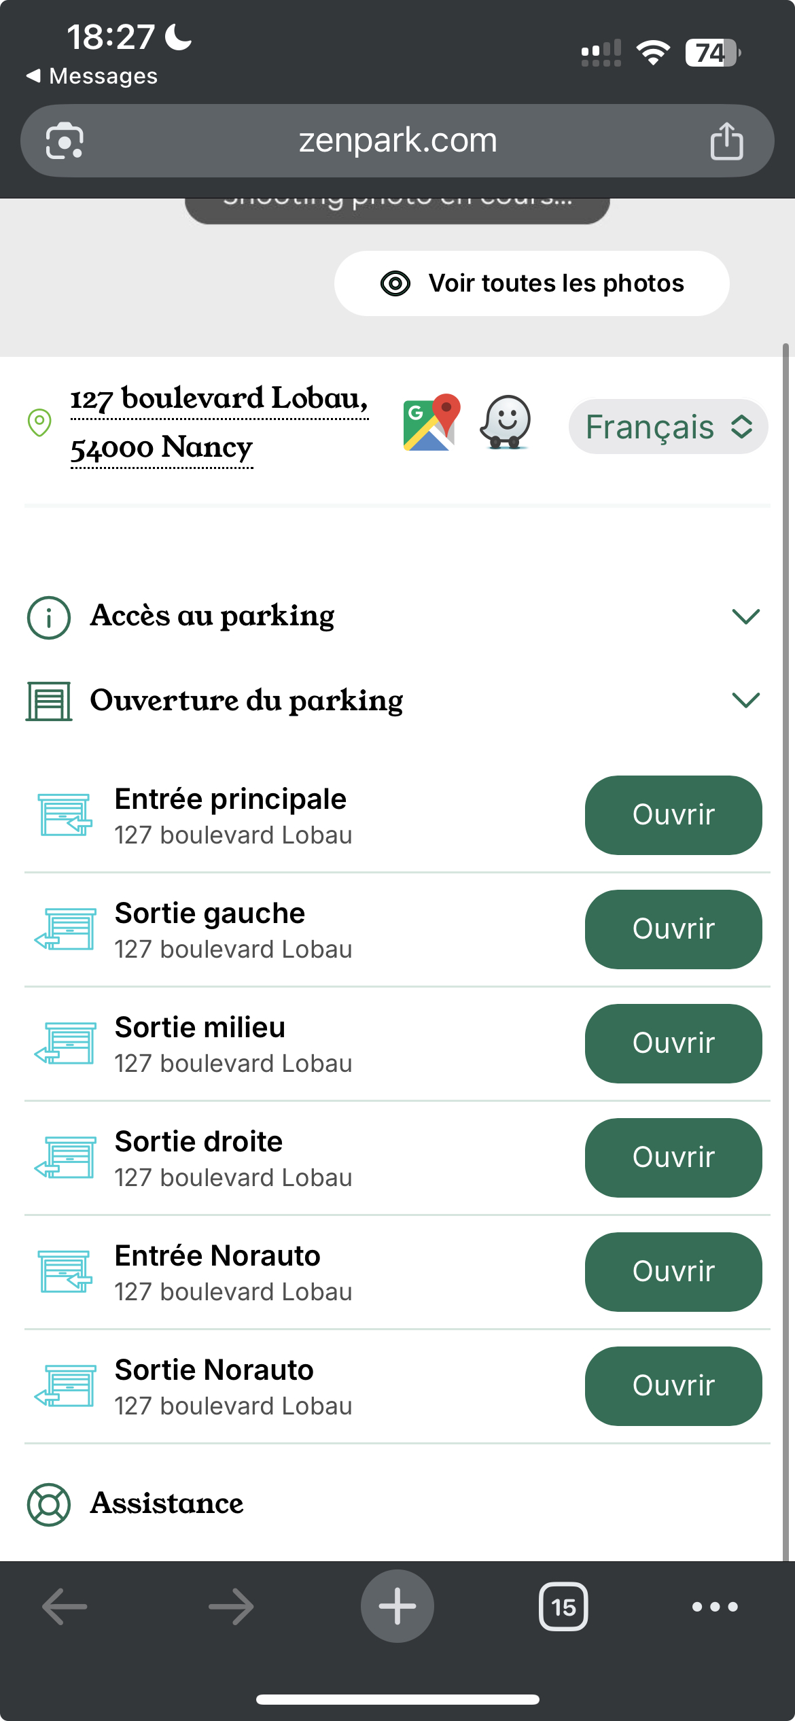Open the Assistance section

click(x=167, y=1503)
